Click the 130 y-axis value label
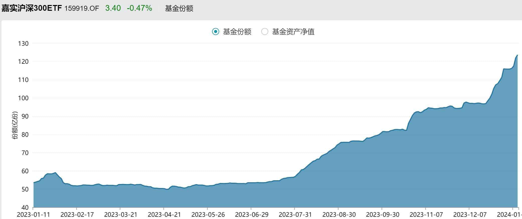The image size is (522, 219). click(x=23, y=43)
